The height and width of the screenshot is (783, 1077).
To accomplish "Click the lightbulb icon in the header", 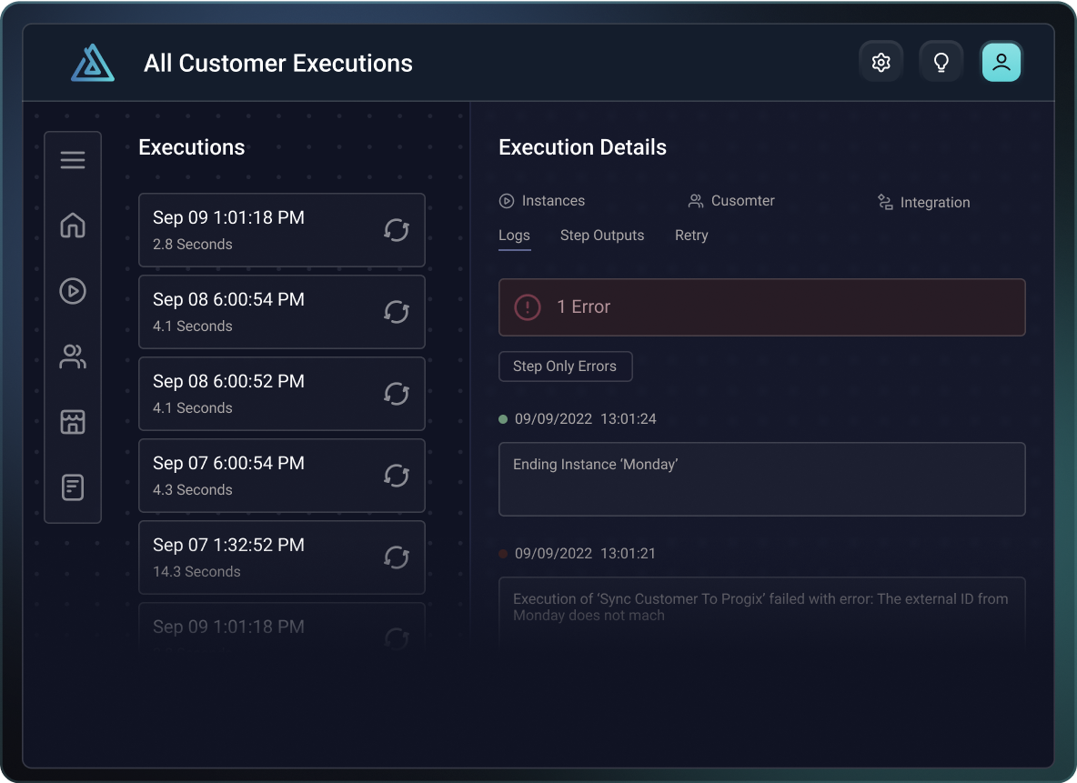I will click(941, 61).
